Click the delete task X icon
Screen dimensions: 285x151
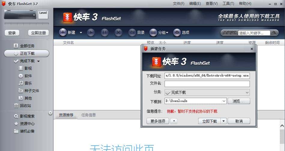118,33
